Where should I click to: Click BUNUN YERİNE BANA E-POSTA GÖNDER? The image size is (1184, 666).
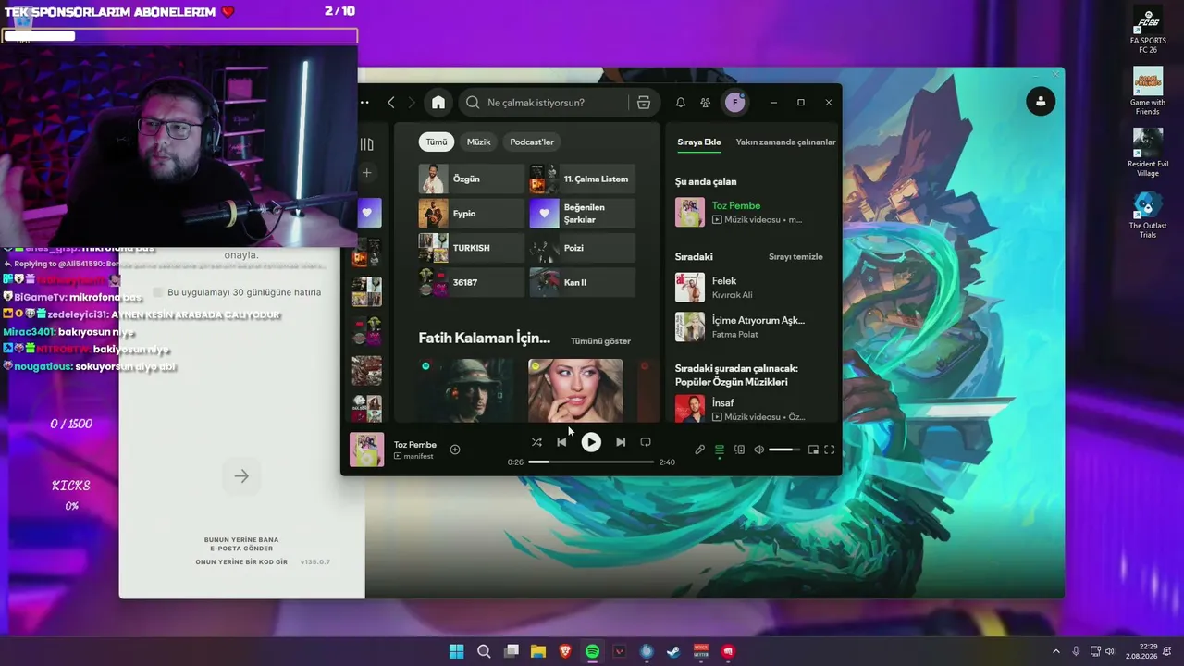point(241,544)
